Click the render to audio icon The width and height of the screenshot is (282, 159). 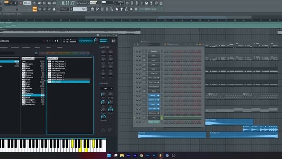pos(151,3)
